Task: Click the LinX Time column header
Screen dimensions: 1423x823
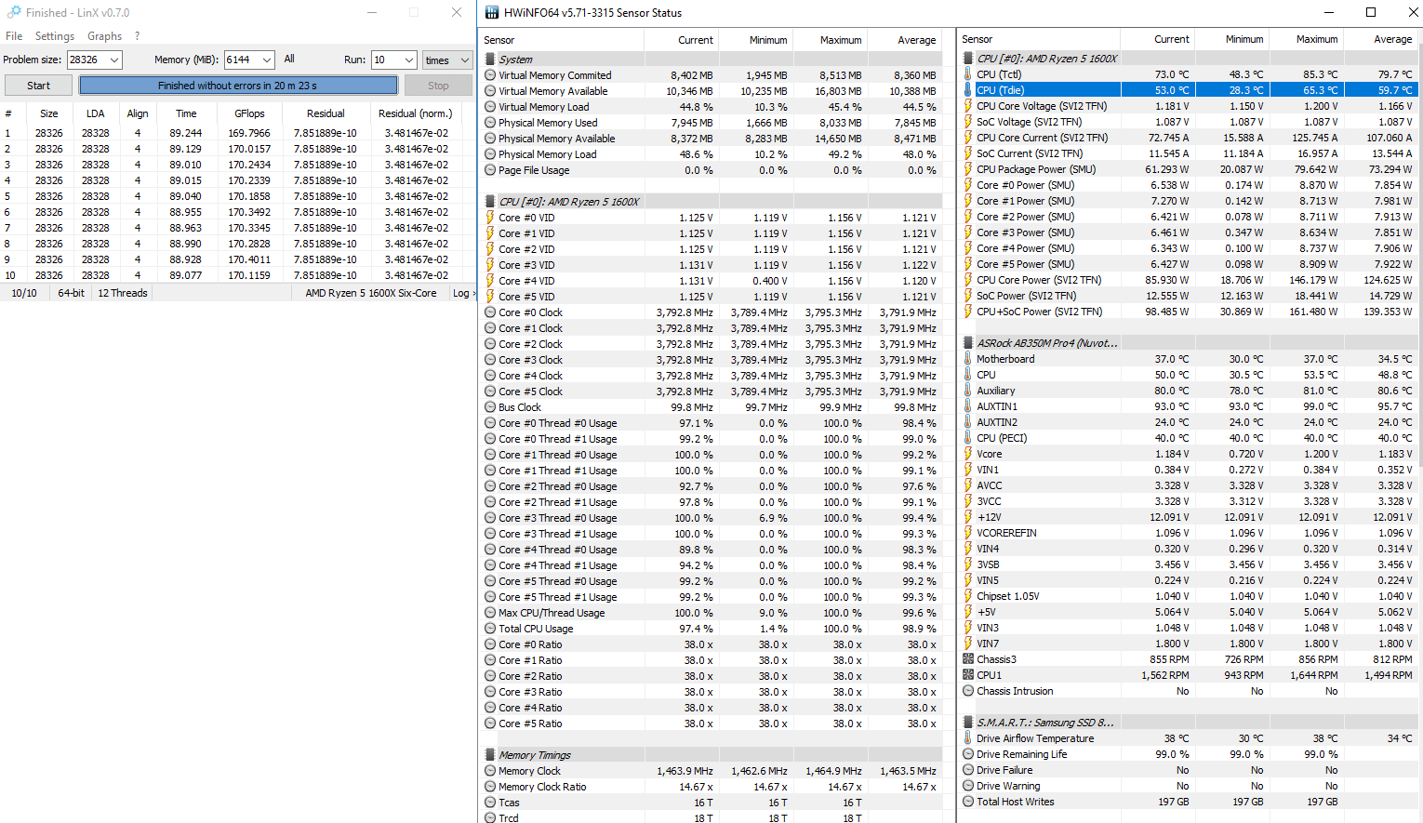Action: coord(186,113)
